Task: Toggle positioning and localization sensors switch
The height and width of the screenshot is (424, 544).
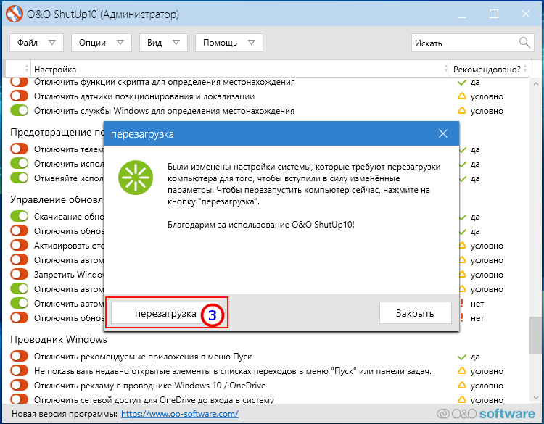Action: [x=19, y=96]
